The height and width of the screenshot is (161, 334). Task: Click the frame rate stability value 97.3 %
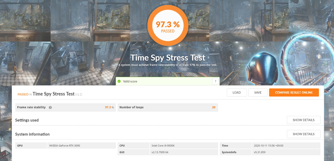(109, 107)
